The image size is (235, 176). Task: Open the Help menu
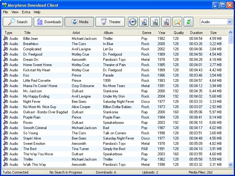[x=37, y=12]
